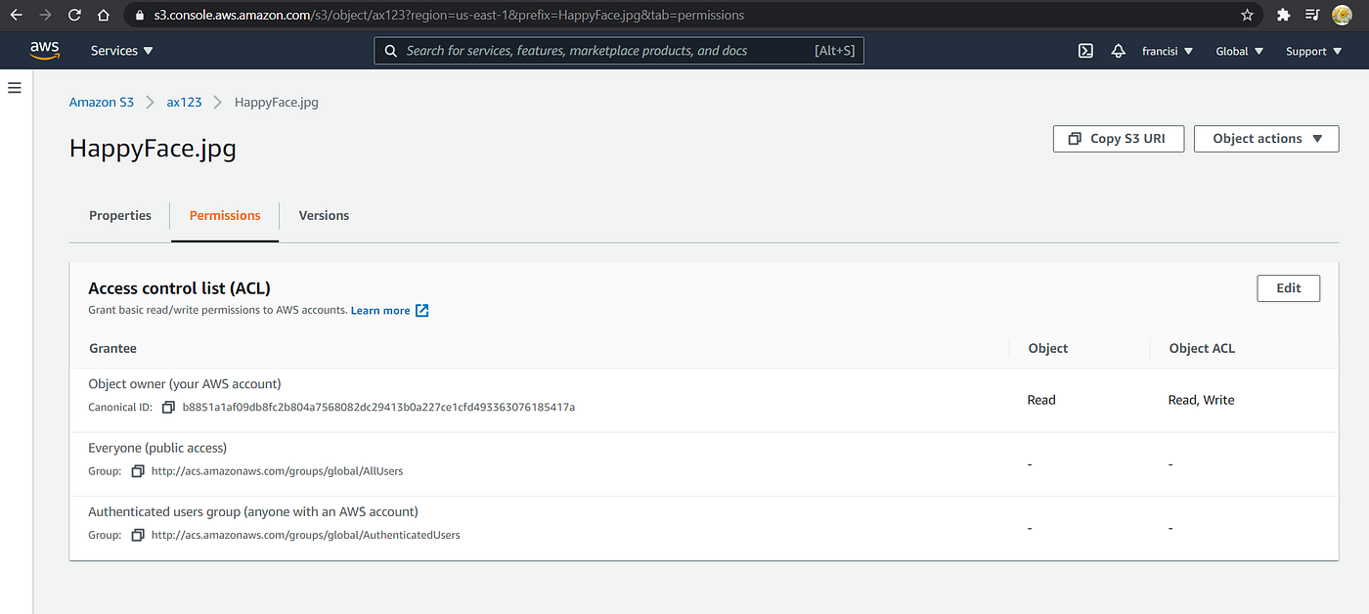Reload the page
The height and width of the screenshot is (614, 1369).
[74, 15]
